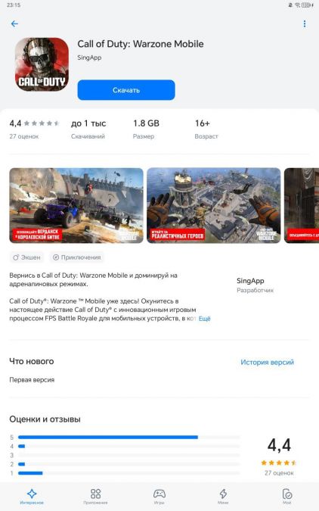Tap the 2-star rating bar
The image size is (319, 511).
point(129,464)
